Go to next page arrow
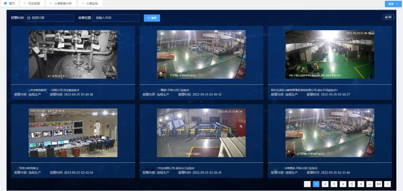This screenshot has width=403, height=191. [x=388, y=184]
